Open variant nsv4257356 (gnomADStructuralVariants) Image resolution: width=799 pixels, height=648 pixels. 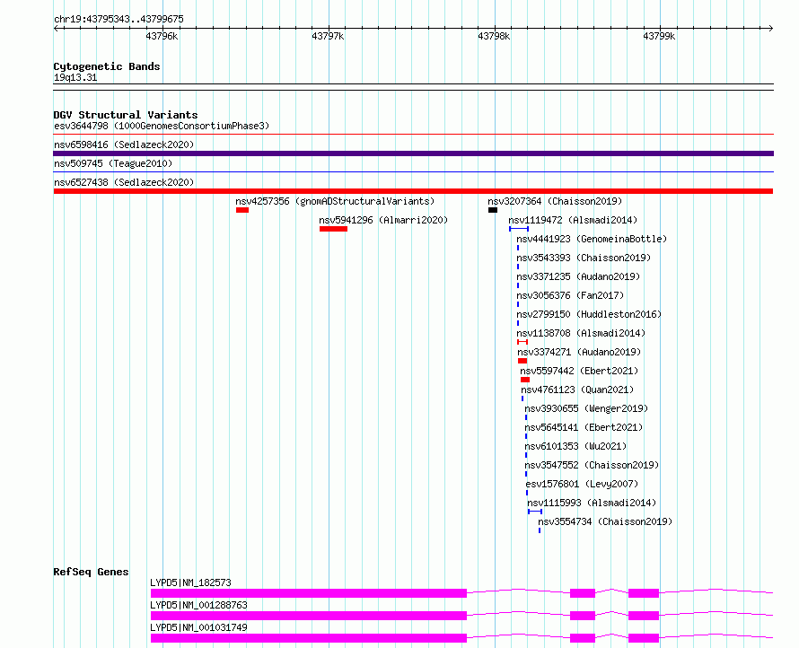[335, 201]
